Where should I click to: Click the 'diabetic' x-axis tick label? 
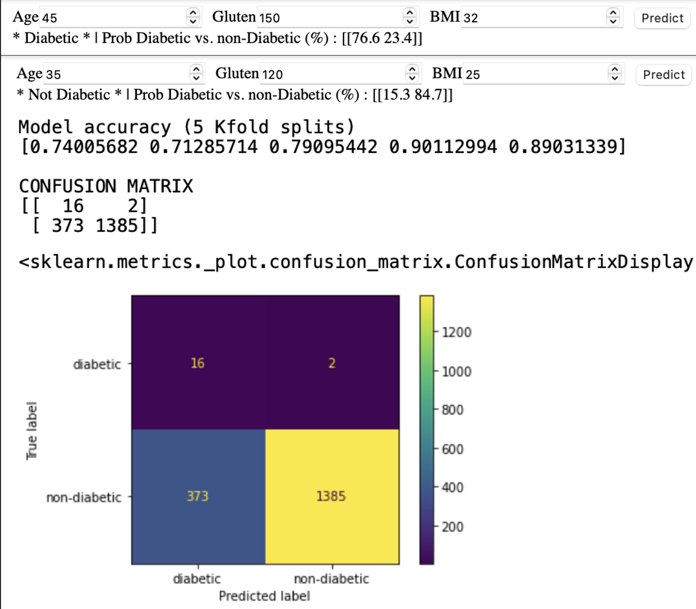coord(197,579)
